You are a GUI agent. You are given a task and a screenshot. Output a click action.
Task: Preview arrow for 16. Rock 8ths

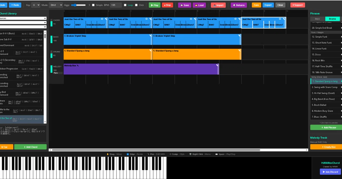(x=341, y=60)
